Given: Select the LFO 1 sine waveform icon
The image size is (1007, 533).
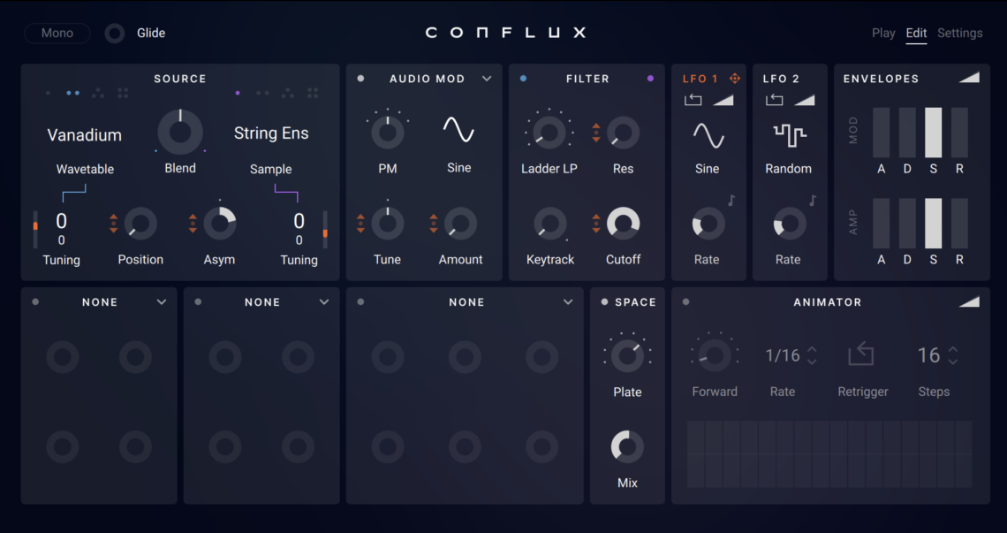Looking at the screenshot, I should [x=708, y=134].
